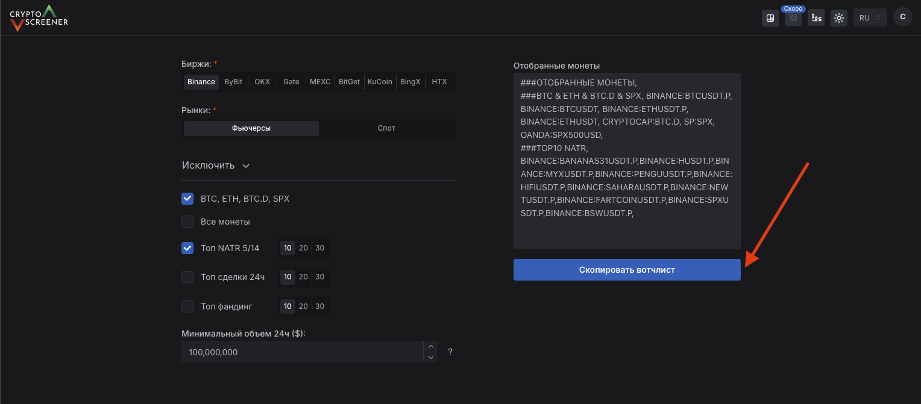Open the user avatar "C" menu
921x404 pixels.
click(x=902, y=17)
